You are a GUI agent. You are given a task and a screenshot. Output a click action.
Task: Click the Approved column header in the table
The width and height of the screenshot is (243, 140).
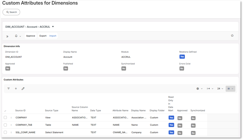(182, 111)
